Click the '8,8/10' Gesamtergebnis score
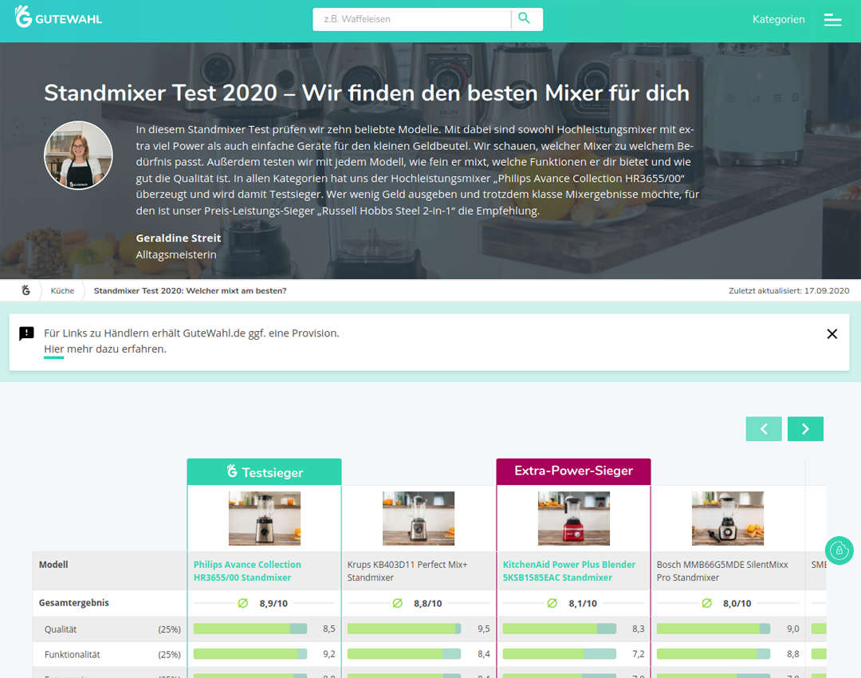This screenshot has width=861, height=678. coord(428,603)
